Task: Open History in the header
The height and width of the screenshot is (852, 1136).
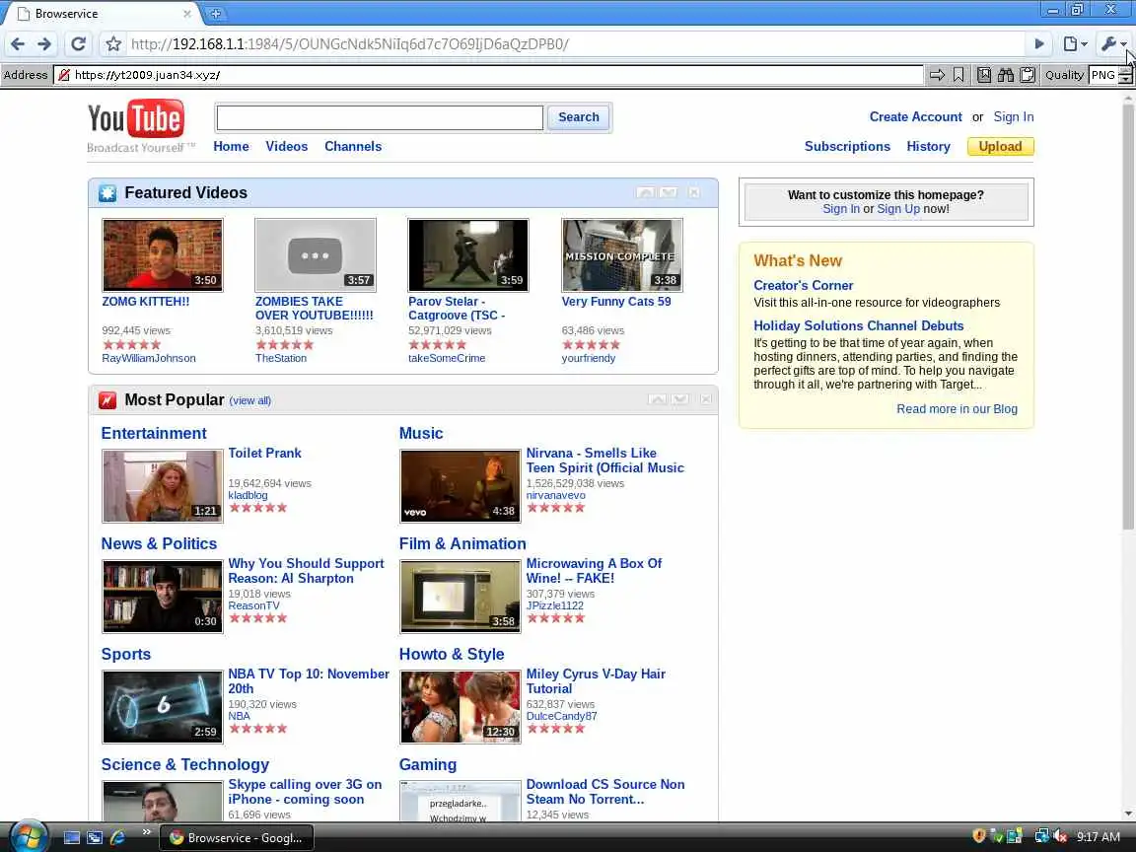Action: [928, 146]
